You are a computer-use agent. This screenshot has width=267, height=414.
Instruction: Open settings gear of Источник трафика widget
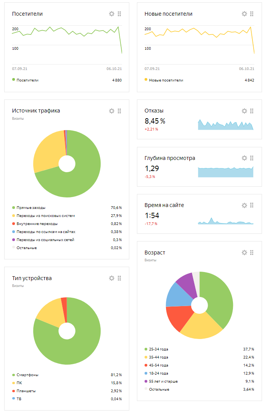point(112,111)
